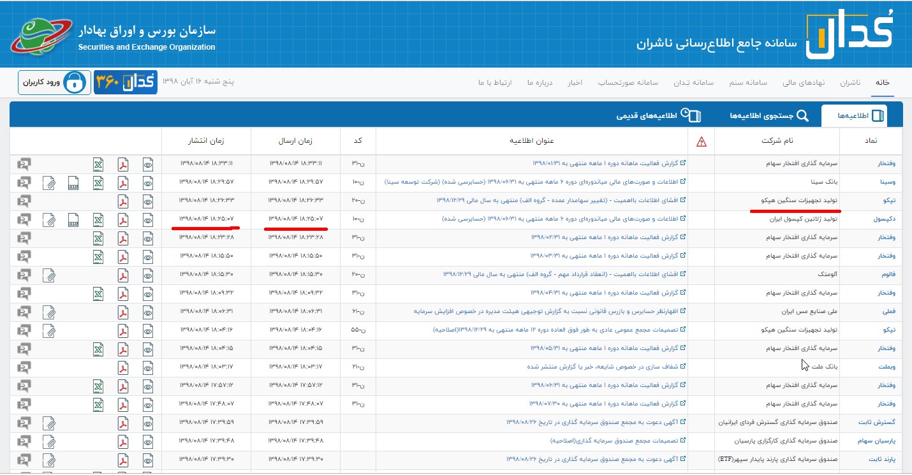Click the ورود کاربران login button
The width and height of the screenshot is (912, 475).
pos(53,83)
